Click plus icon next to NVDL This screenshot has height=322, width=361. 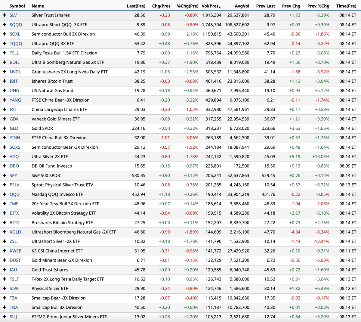tap(5, 72)
